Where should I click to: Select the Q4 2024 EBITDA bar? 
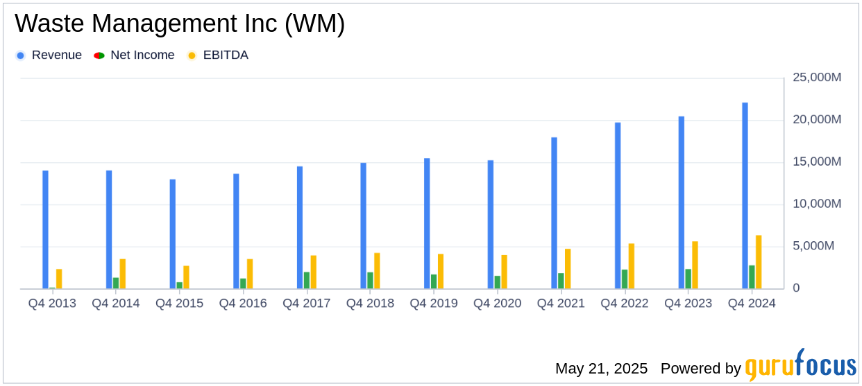759,262
